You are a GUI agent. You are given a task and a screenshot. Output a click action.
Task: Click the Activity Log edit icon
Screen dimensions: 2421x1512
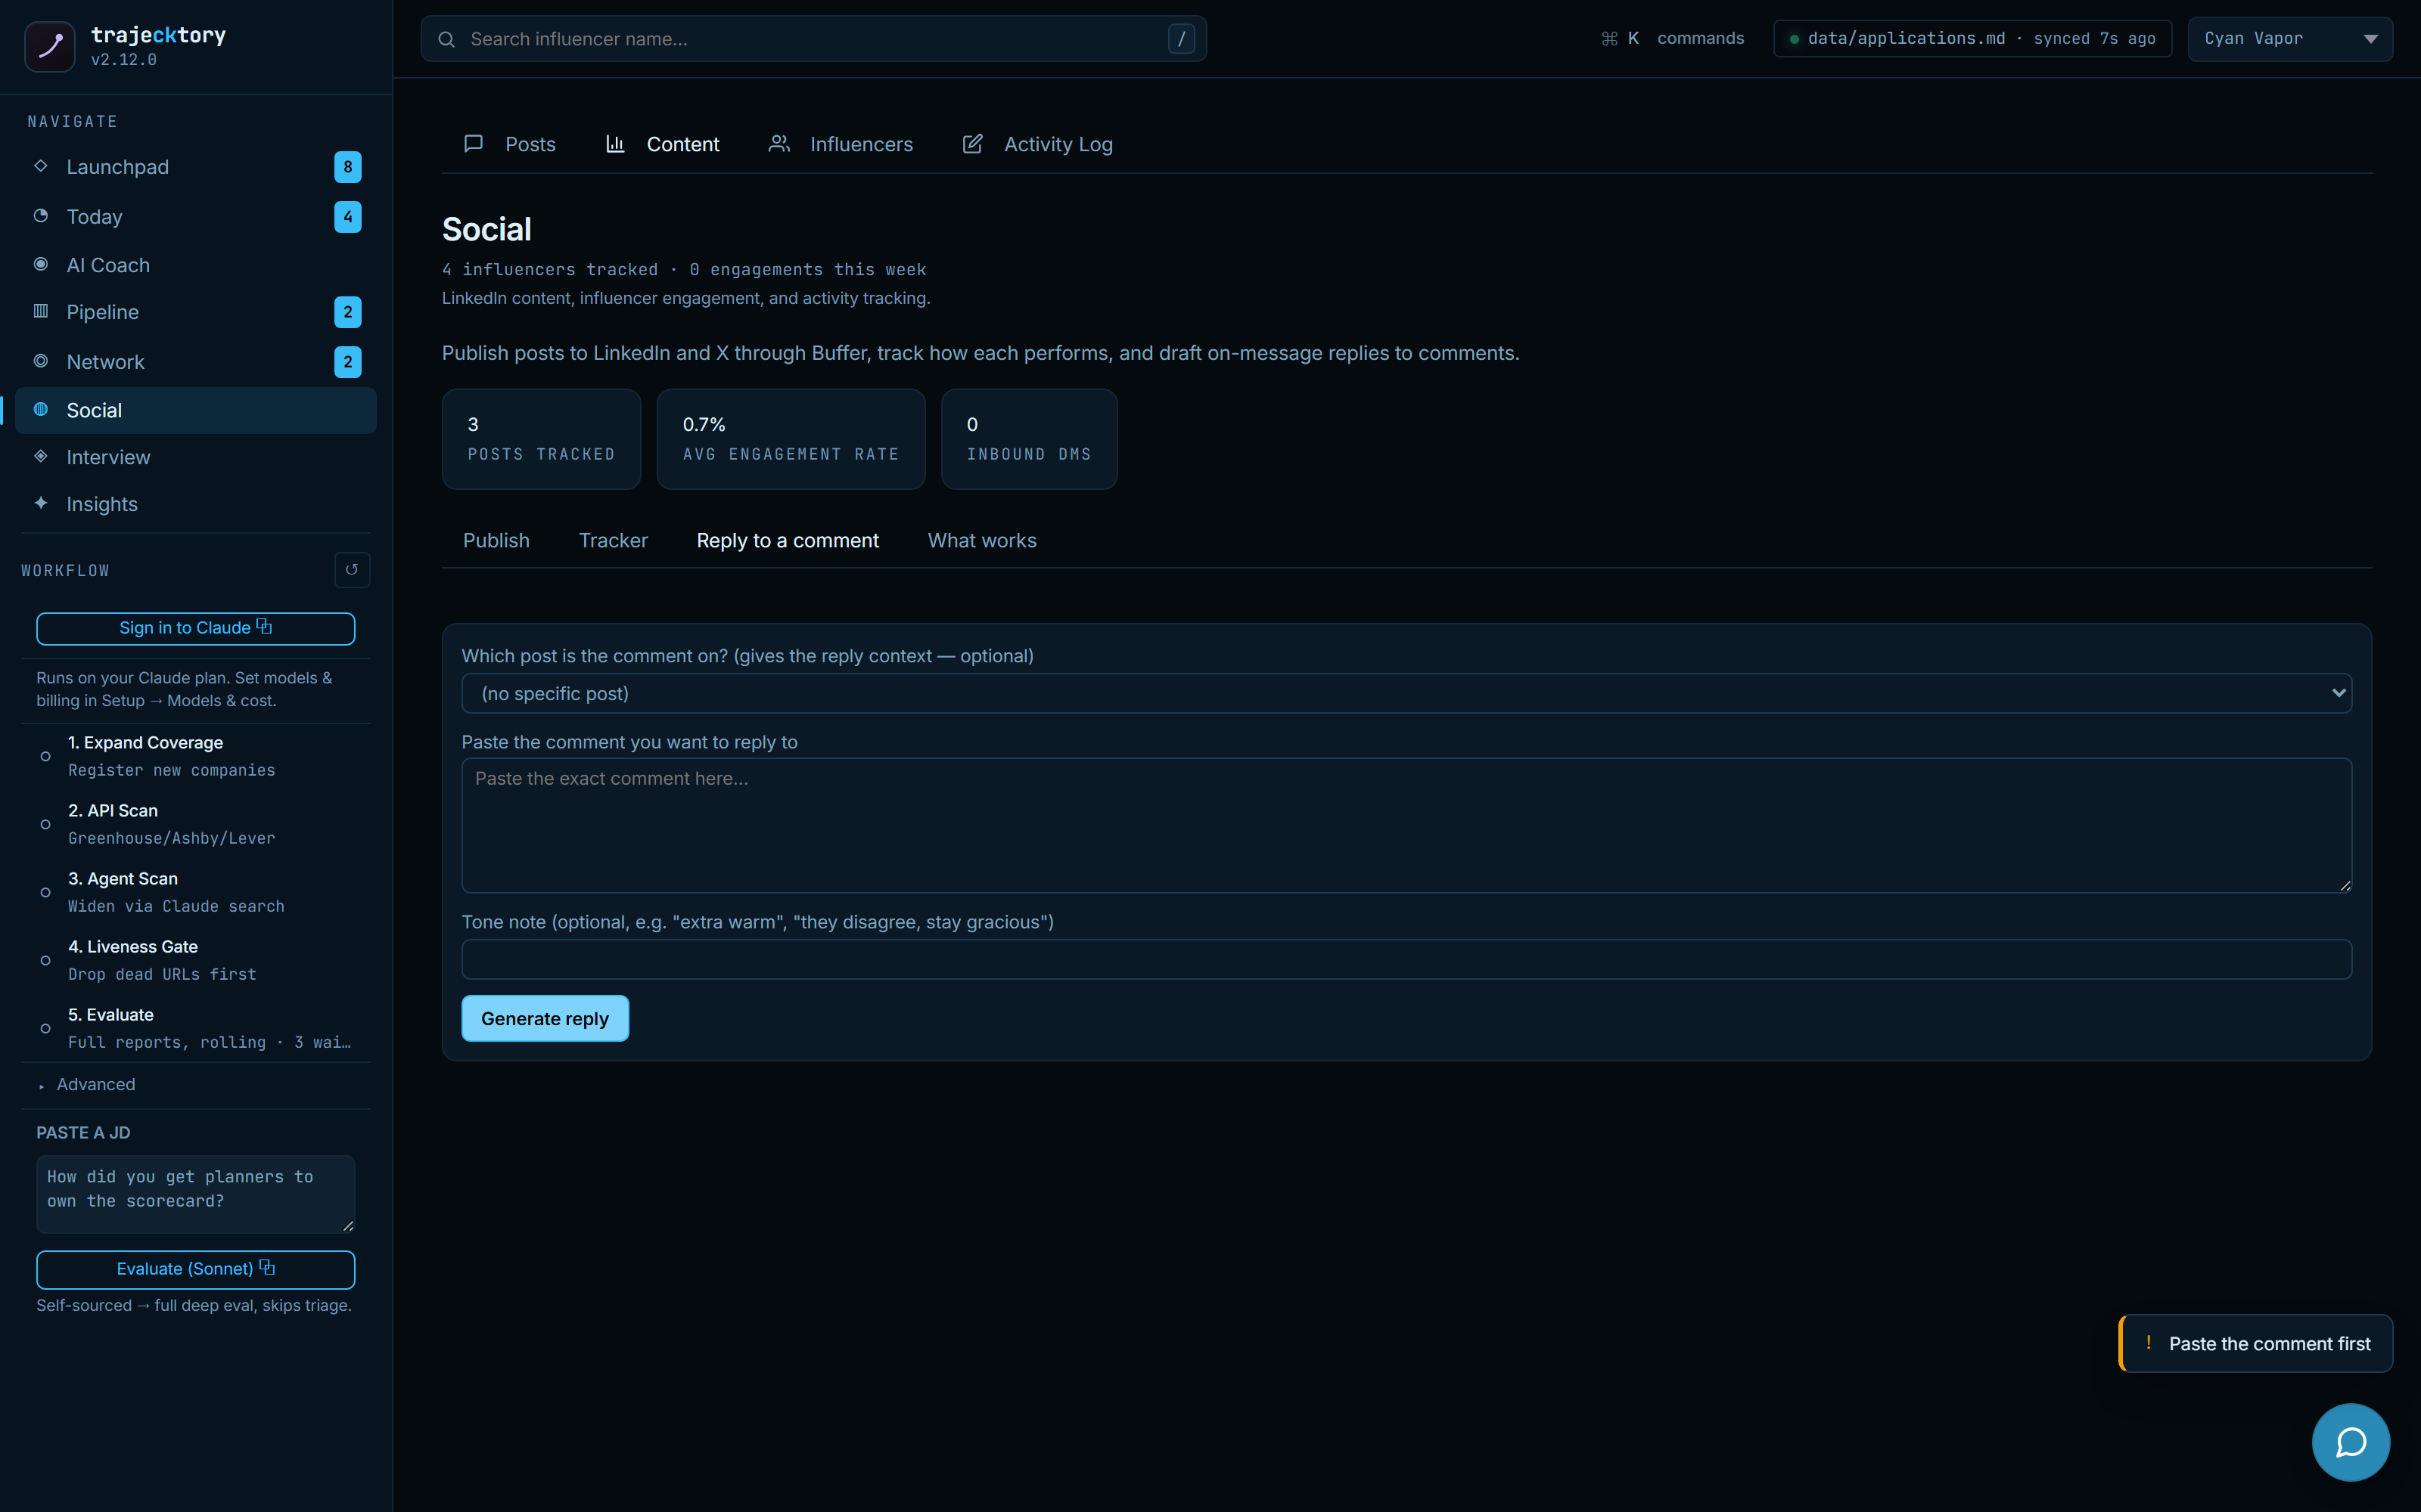(x=972, y=144)
